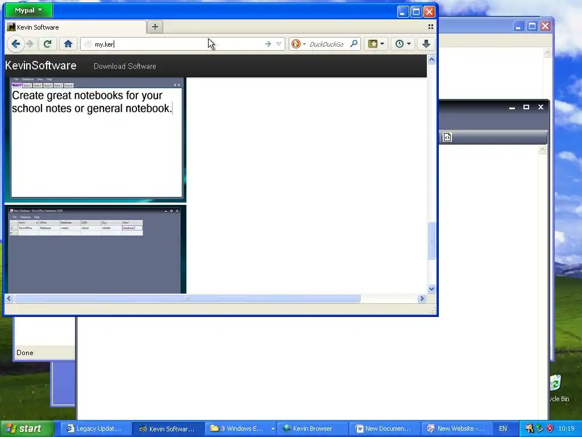582x437 pixels.
Task: Go forward using the forward arrow
Action: tap(30, 44)
